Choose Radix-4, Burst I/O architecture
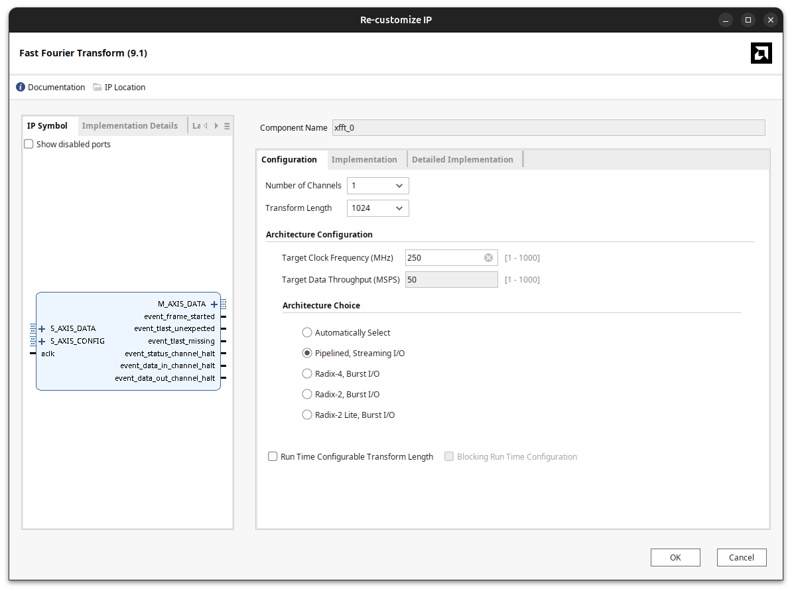This screenshot has width=792, height=591. coord(306,374)
